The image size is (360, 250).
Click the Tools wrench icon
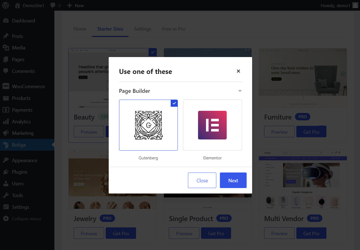[x=6, y=195]
